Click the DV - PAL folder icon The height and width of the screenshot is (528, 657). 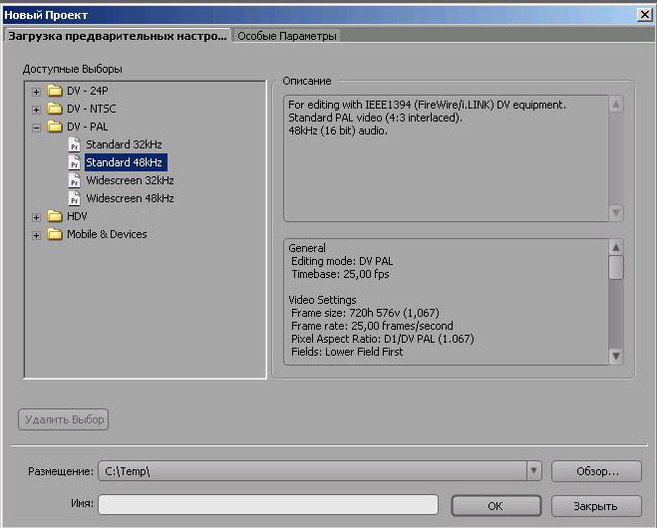click(55, 127)
